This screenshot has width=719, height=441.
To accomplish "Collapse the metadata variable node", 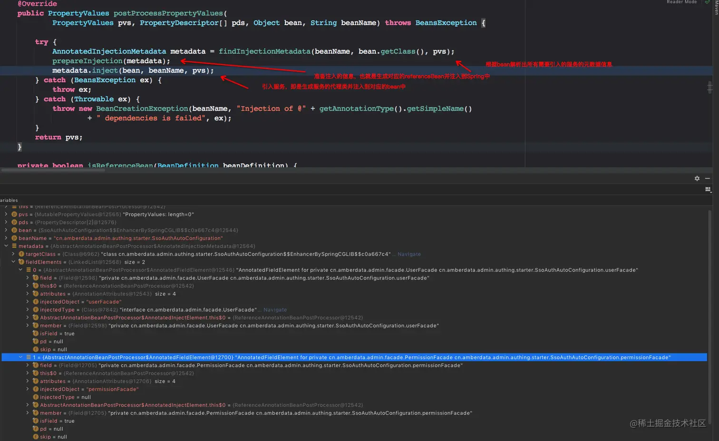I will coord(6,246).
